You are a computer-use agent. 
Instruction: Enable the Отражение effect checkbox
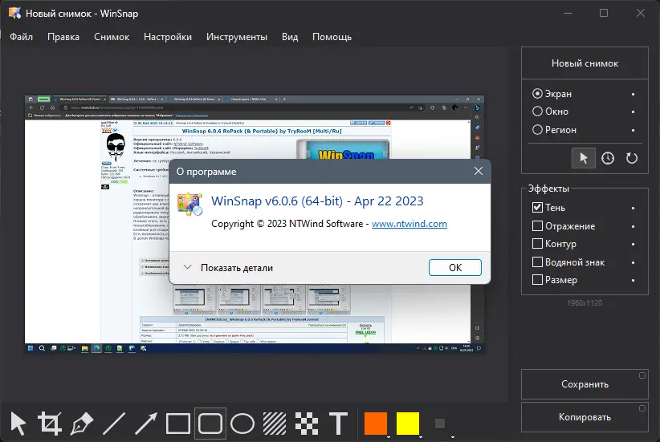point(537,226)
